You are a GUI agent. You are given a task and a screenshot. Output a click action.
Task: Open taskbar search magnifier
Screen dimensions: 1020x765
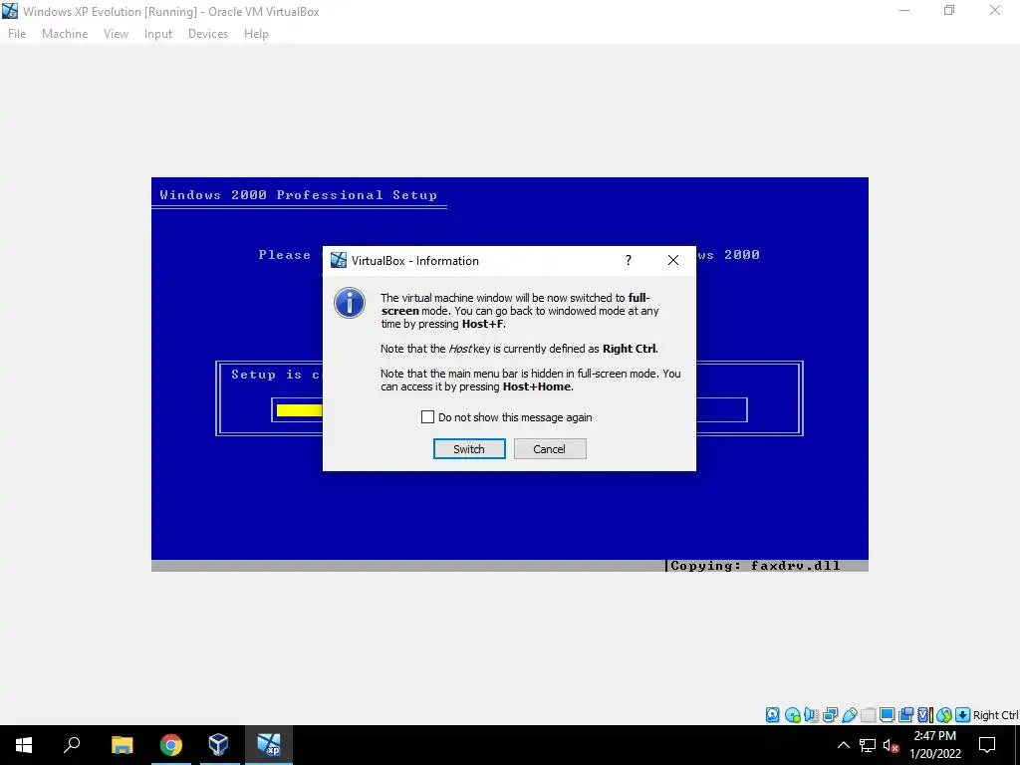[72, 745]
